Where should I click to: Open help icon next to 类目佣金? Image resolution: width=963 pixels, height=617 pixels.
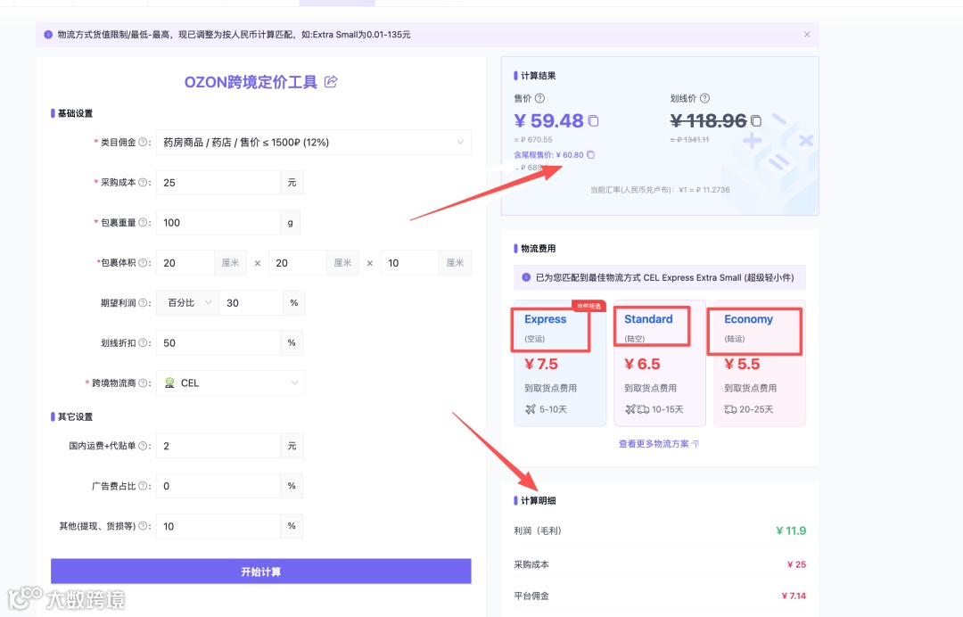[143, 143]
